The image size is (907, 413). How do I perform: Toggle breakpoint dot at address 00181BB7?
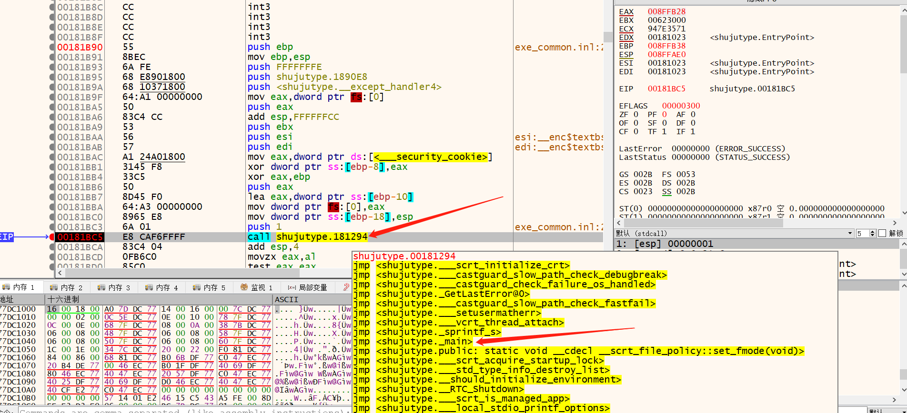pos(52,197)
